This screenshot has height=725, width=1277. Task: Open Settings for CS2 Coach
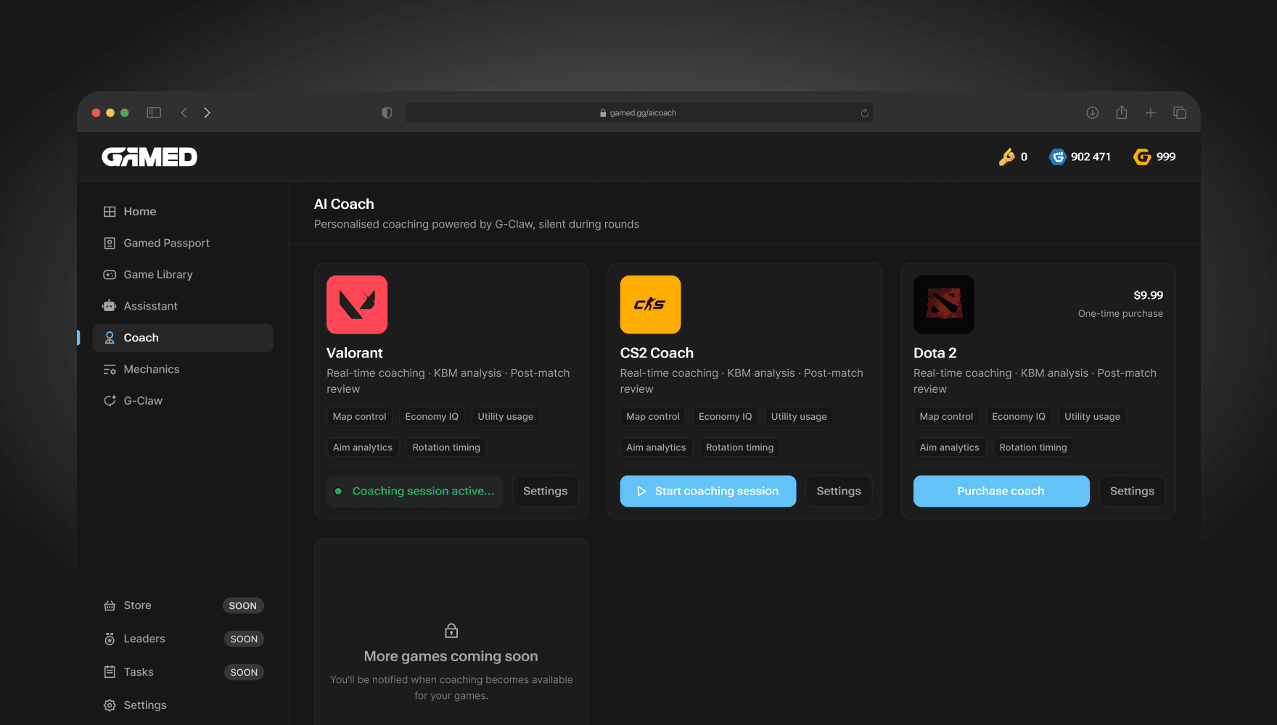(x=839, y=492)
